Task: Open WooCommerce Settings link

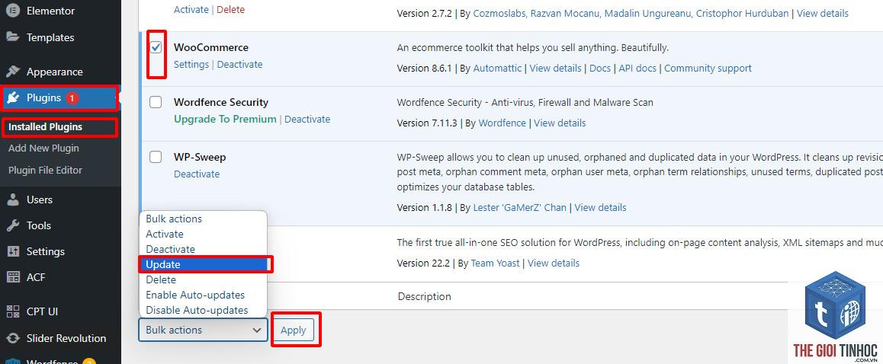Action: pos(191,64)
